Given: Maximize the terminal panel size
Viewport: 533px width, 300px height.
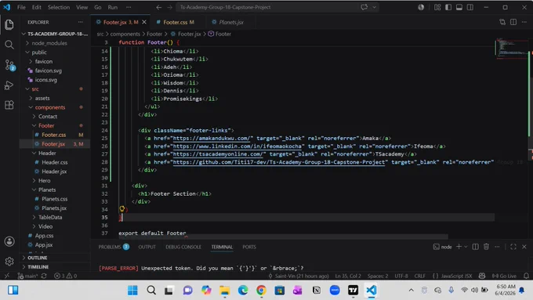Looking at the screenshot, I should tap(513, 247).
